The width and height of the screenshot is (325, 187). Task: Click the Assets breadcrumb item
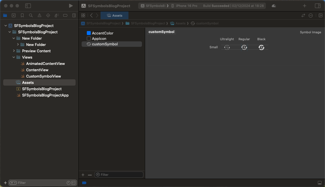tap(178, 23)
